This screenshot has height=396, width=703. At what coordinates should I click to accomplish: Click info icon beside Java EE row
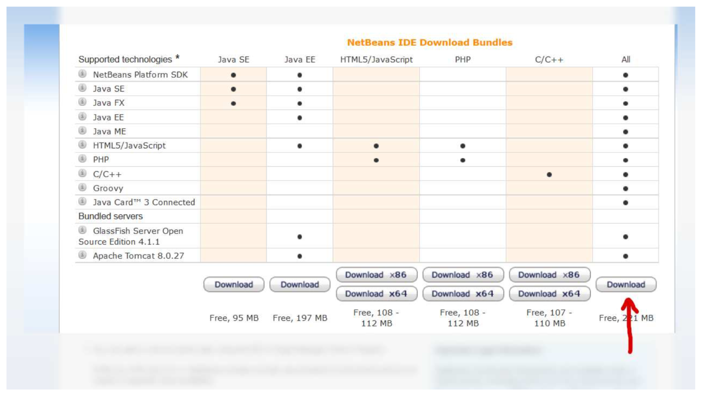pyautogui.click(x=82, y=116)
